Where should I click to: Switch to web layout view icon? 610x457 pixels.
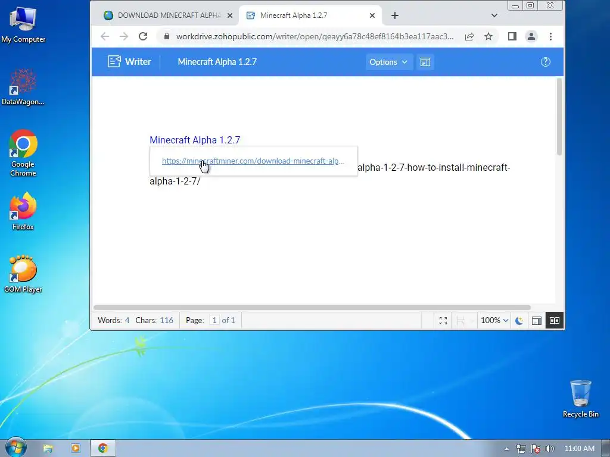[537, 321]
